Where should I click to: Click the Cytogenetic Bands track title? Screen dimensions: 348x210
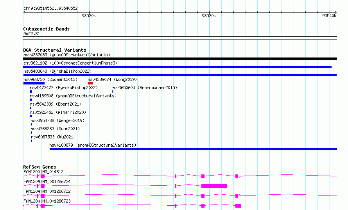tap(47, 29)
